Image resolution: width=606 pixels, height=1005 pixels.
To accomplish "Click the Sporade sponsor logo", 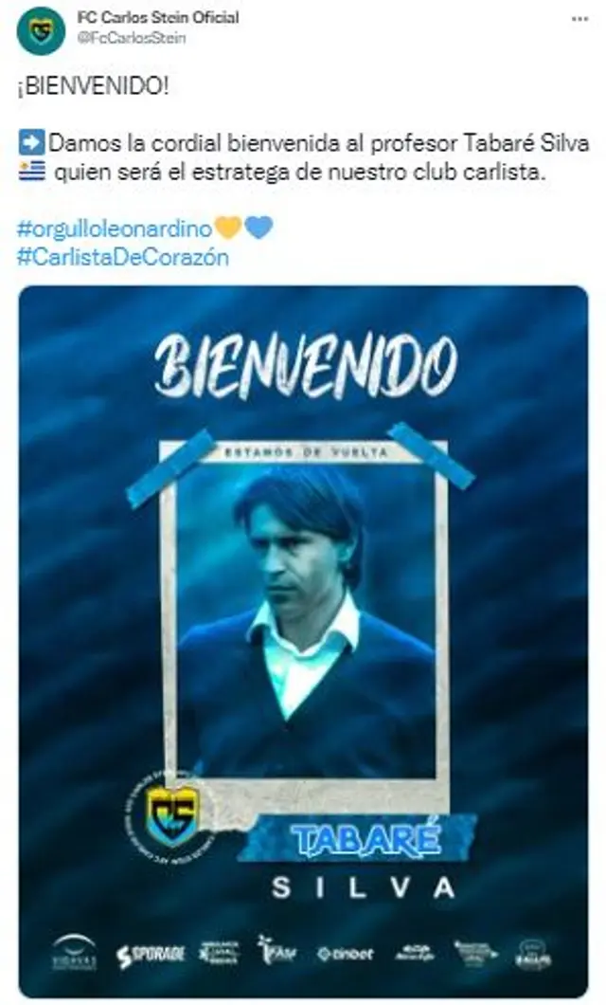I will [151, 956].
